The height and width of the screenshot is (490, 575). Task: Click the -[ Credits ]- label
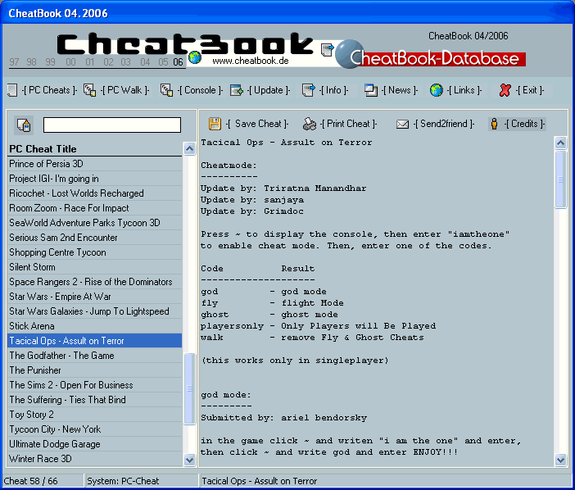click(x=524, y=124)
